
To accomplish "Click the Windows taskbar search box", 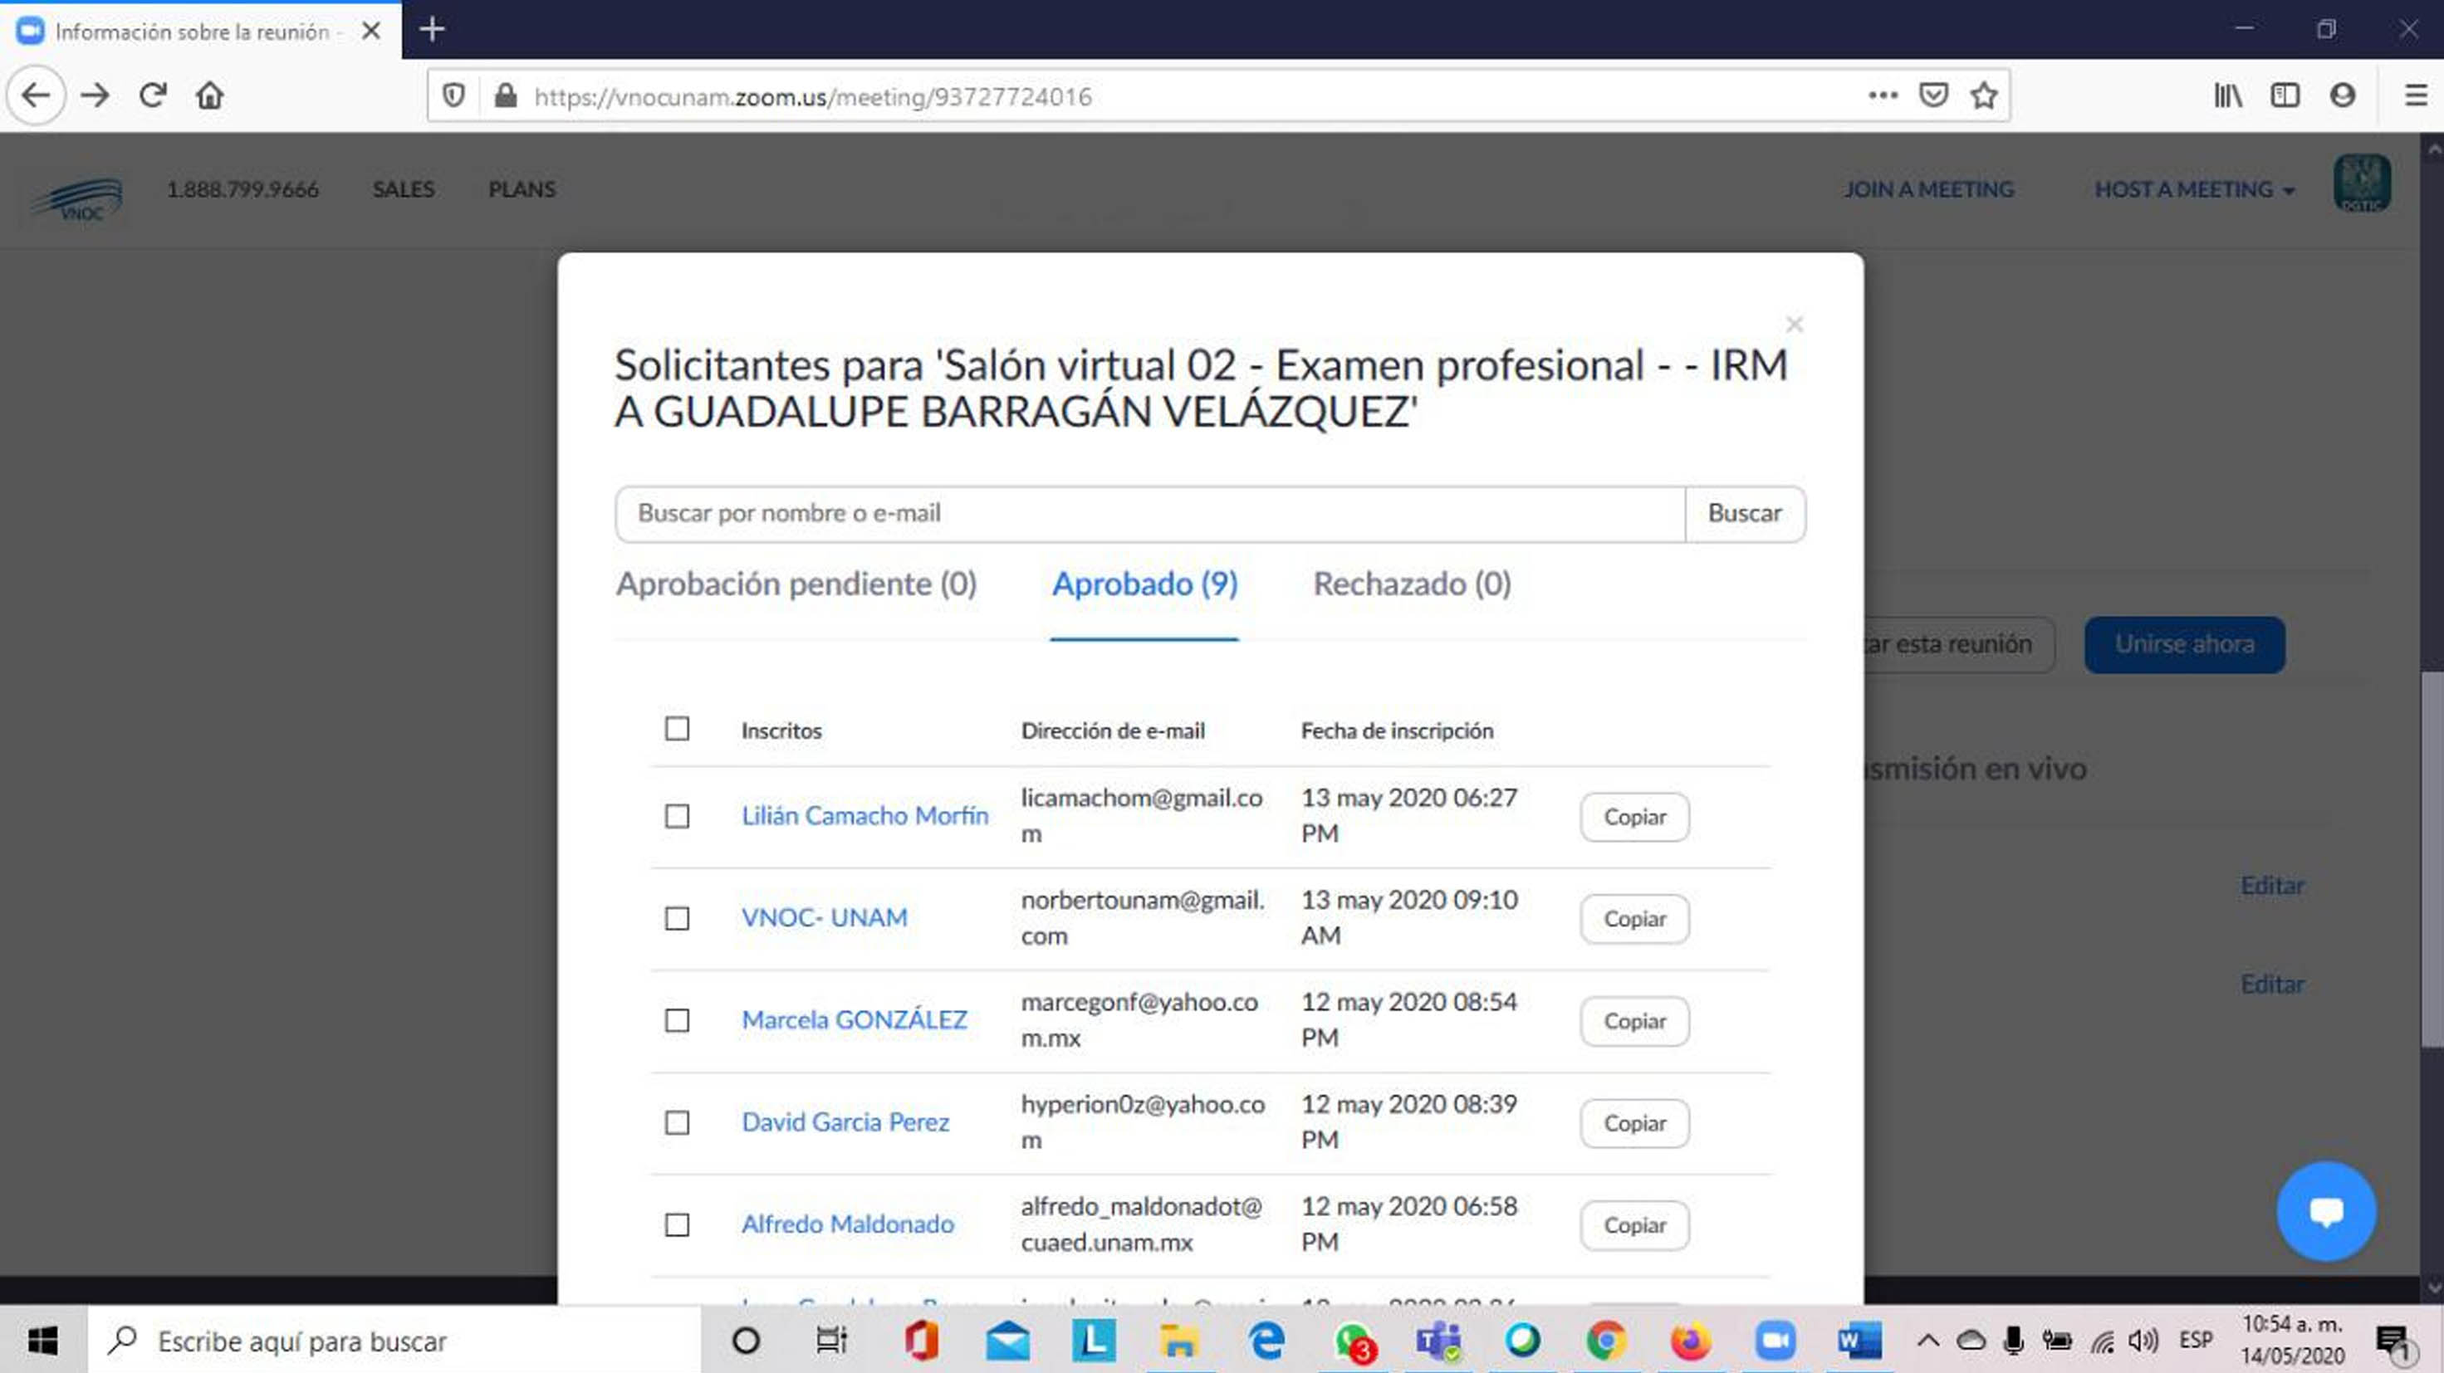I will [394, 1341].
